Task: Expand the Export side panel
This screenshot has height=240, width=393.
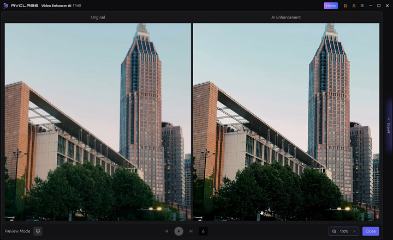Action: (x=389, y=126)
